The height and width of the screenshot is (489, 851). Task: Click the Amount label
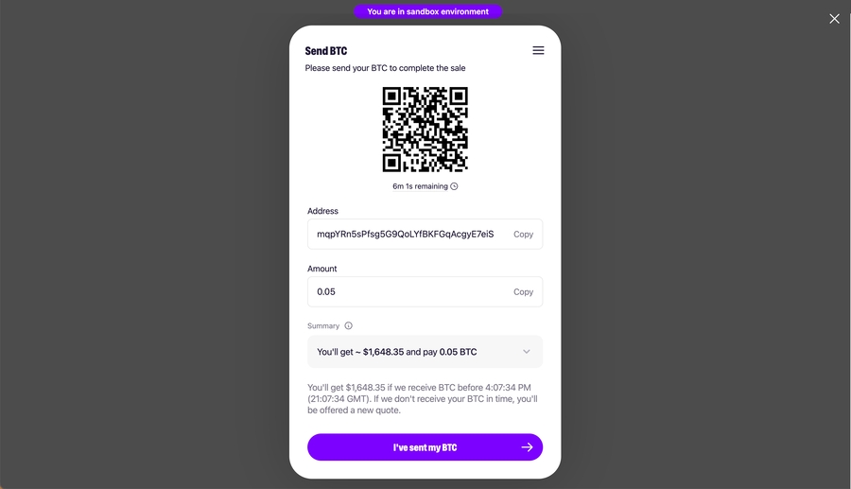pos(321,269)
